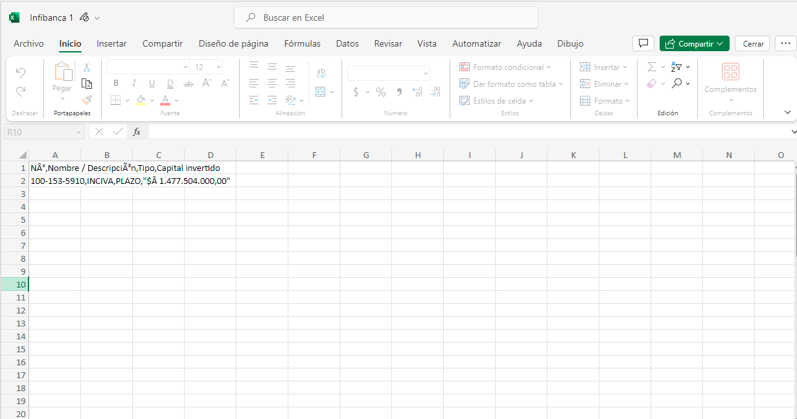Open Estilos de celda dropdown
This screenshot has height=419, width=797.
click(496, 101)
